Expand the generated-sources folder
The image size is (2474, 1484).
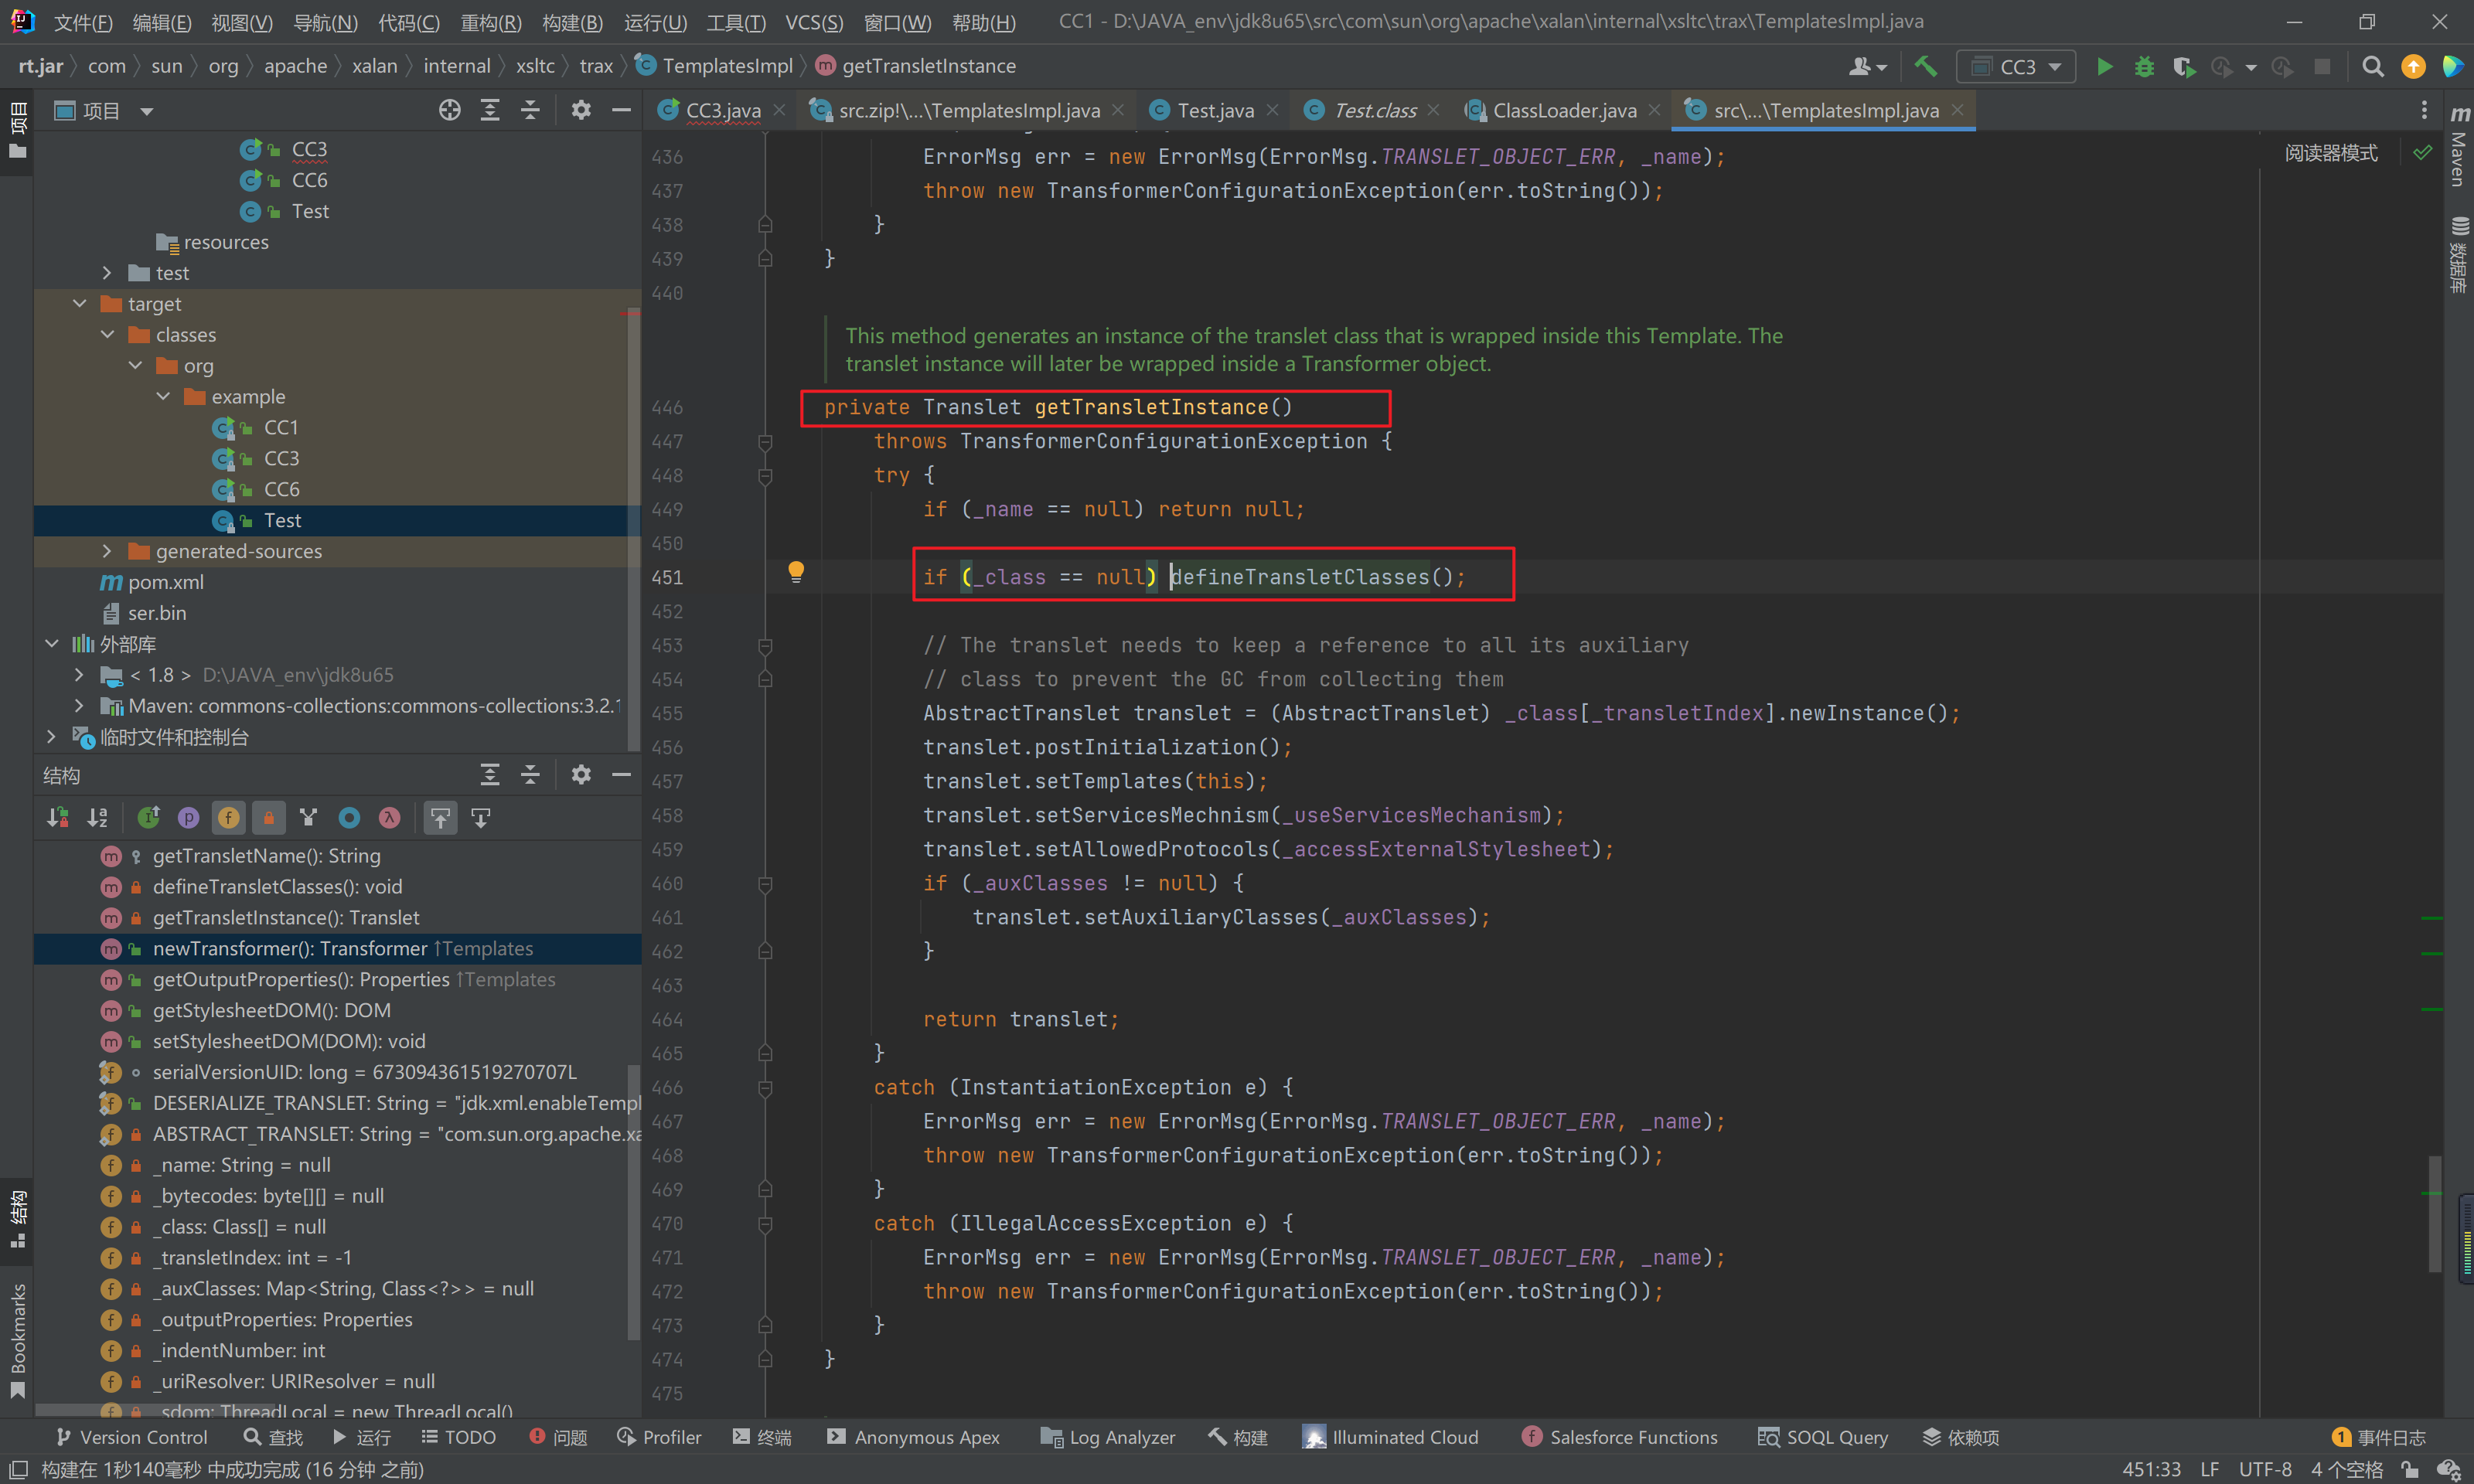[x=108, y=551]
